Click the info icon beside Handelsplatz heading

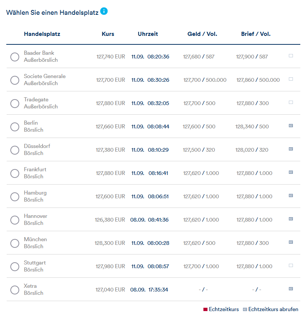(104, 11)
